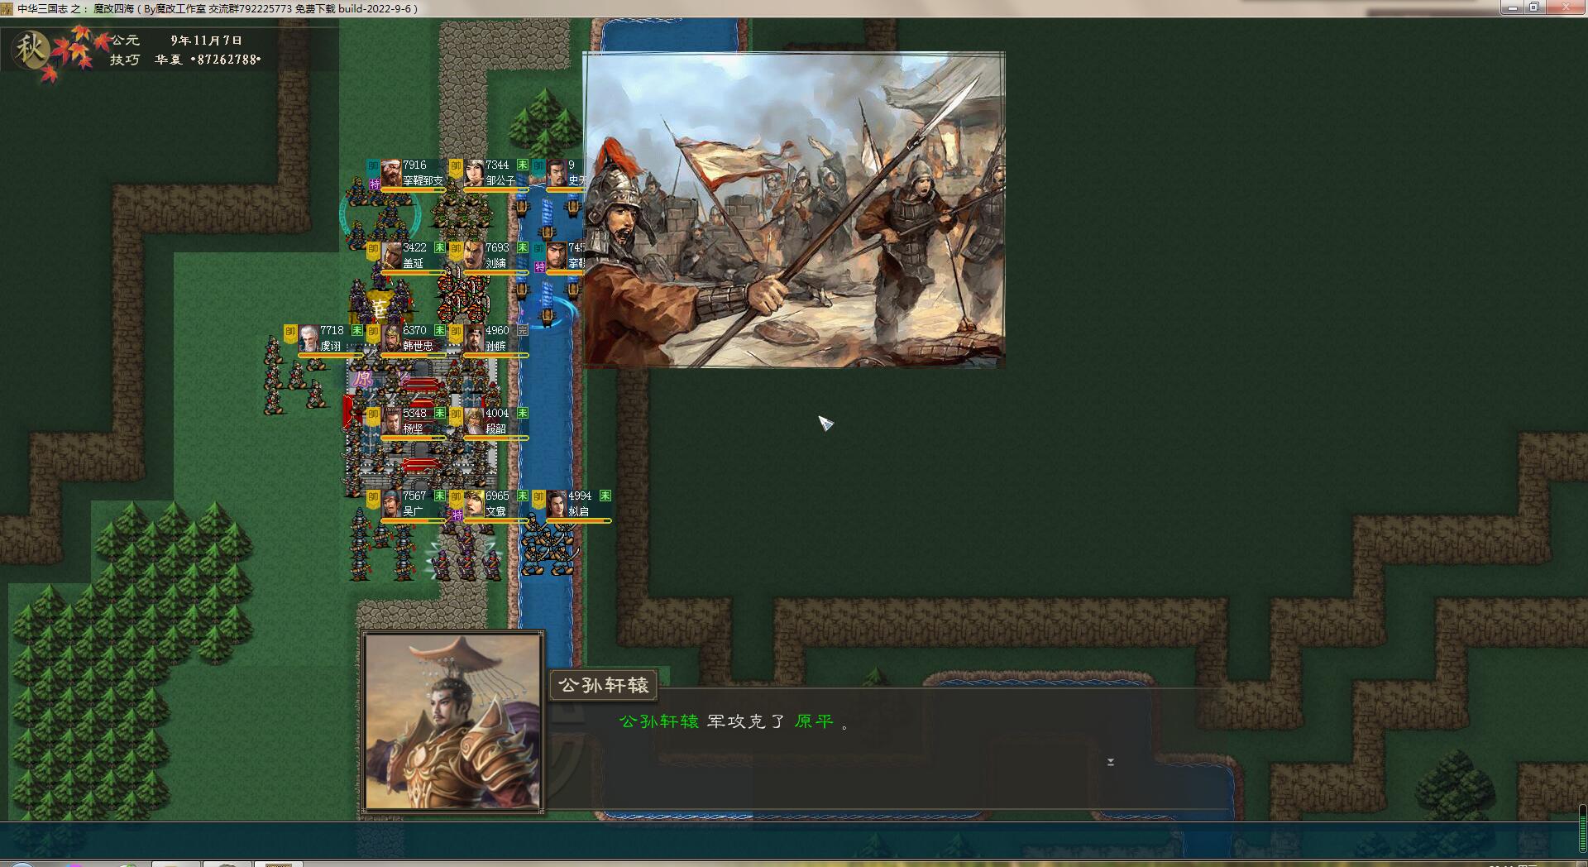The height and width of the screenshot is (867, 1588).
Task: Select the portrait of general 虞诩
Action: (x=309, y=338)
